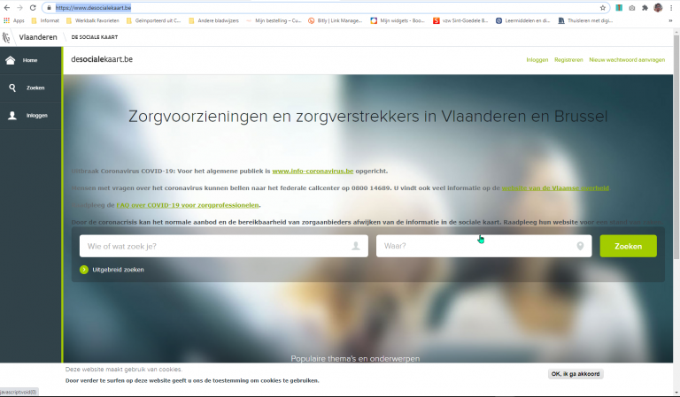Open the Apps shortcut in bookmarks bar
Screen dimensions: 680x397
[x=14, y=20]
